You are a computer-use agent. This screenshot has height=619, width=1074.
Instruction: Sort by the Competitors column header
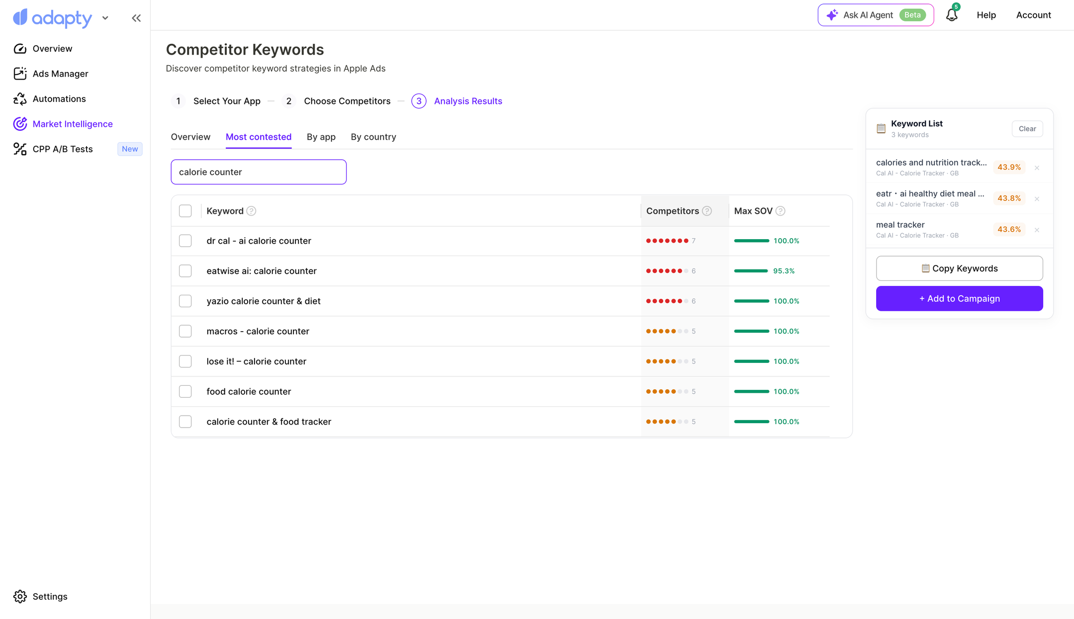[x=673, y=211]
